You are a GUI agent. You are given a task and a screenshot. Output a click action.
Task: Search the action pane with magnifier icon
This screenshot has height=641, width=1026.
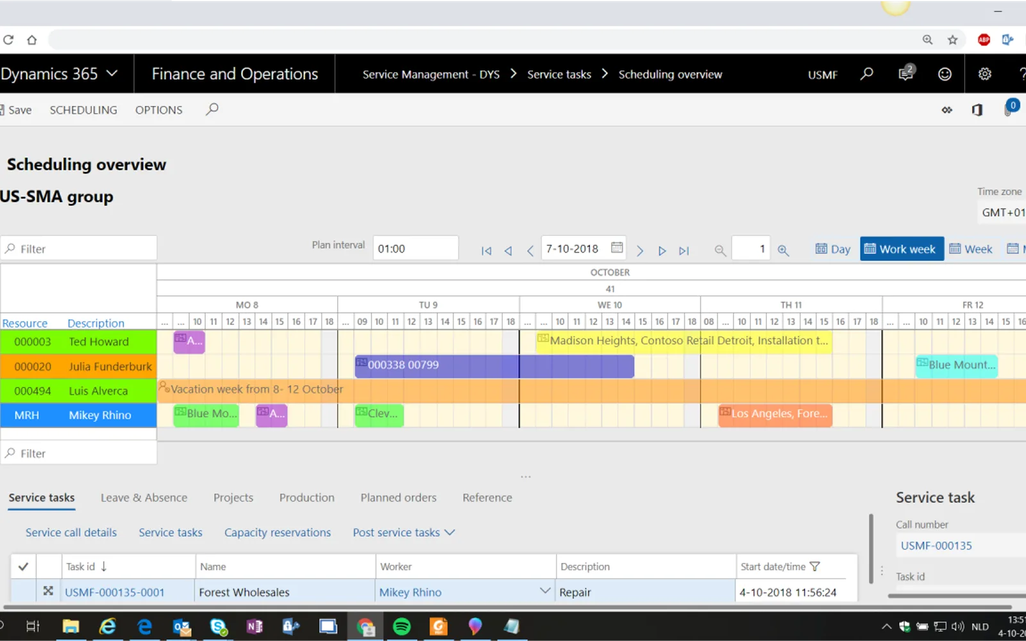(212, 110)
